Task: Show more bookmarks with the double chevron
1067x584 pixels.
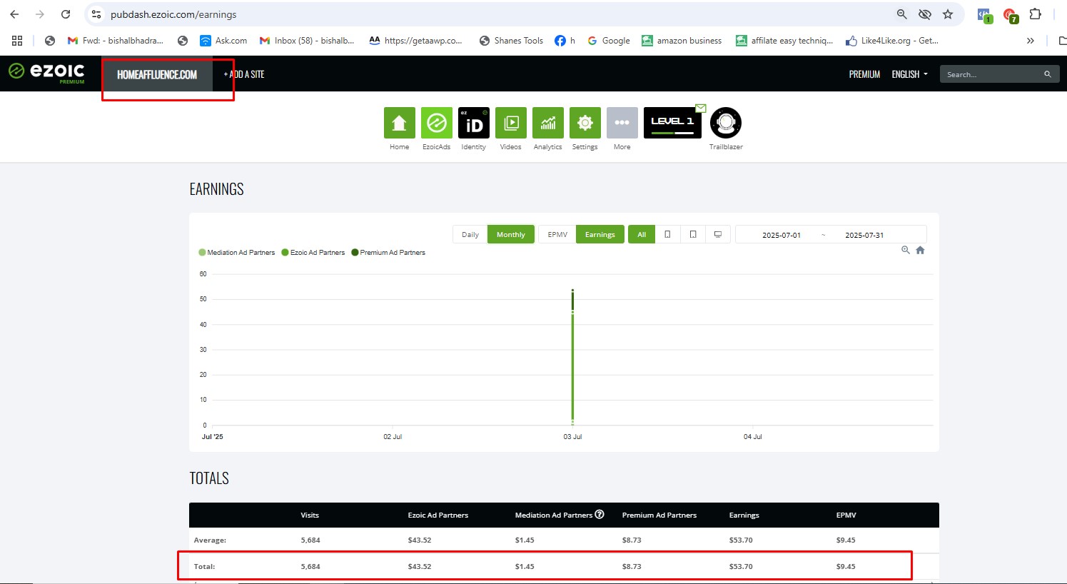Action: [1030, 41]
